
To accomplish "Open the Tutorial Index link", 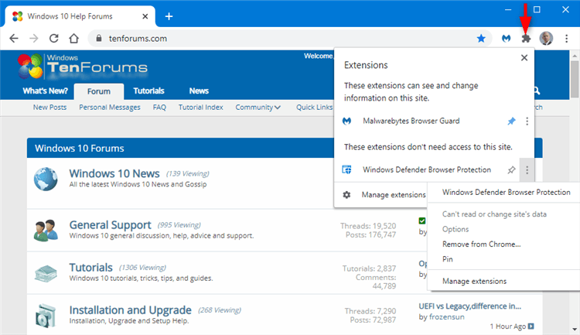I will [200, 108].
